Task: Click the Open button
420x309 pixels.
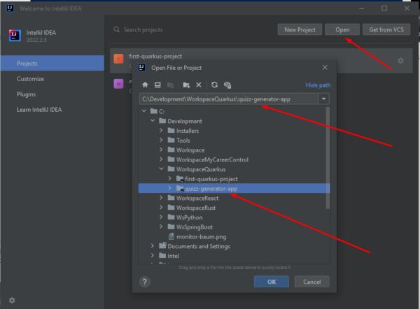Action: pos(342,29)
